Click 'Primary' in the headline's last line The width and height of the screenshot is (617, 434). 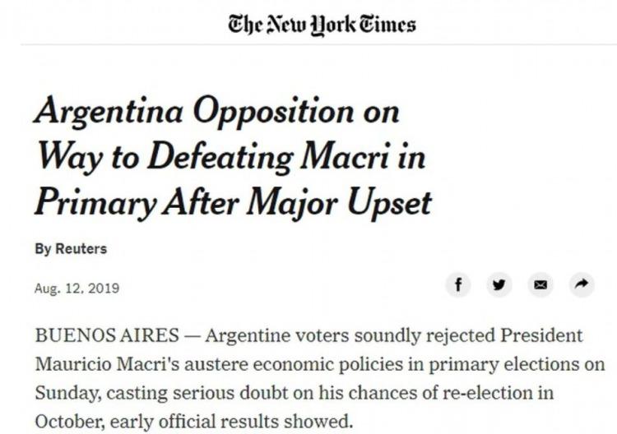tap(95, 204)
